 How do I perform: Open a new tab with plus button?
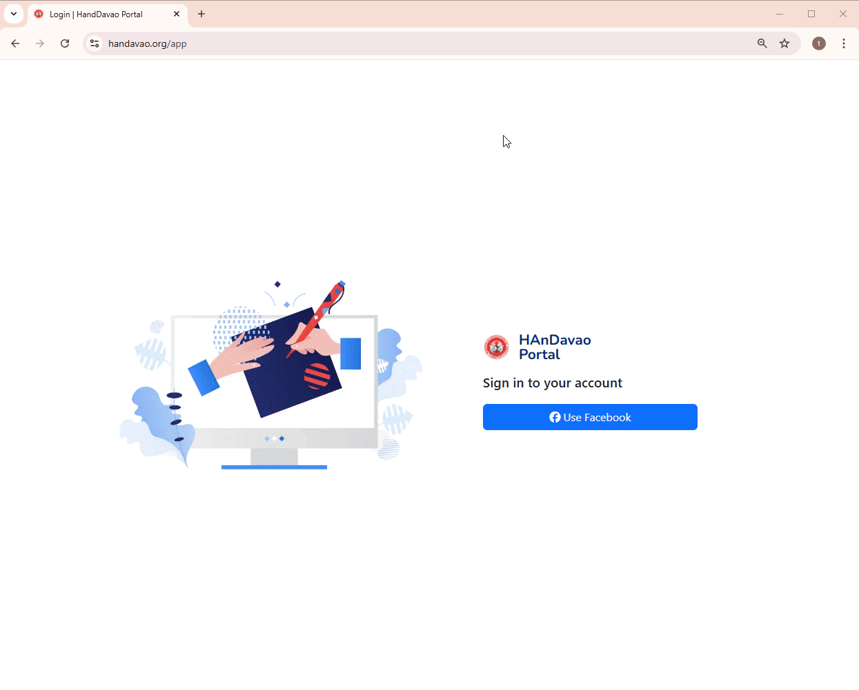click(x=201, y=14)
